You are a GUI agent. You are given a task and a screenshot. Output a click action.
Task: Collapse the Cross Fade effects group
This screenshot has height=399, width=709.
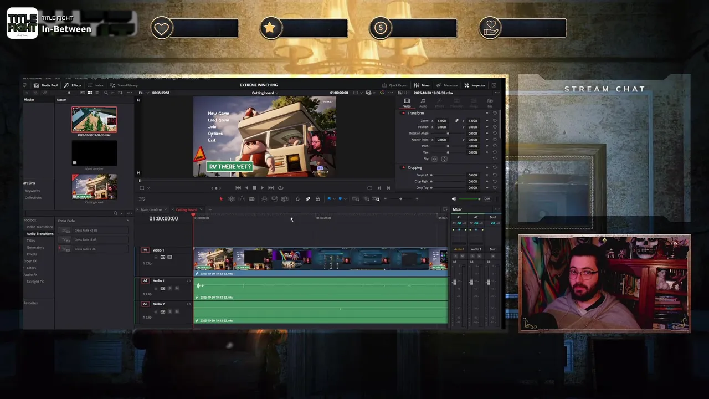point(127,221)
